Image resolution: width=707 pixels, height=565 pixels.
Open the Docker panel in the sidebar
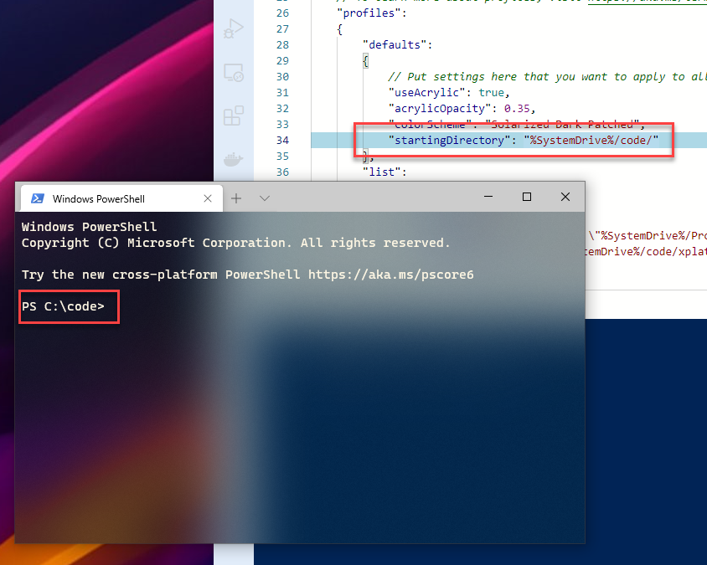pos(234,158)
